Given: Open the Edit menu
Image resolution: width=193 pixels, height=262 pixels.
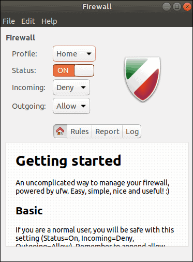Looking at the screenshot, I should 28,21.
